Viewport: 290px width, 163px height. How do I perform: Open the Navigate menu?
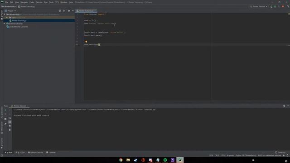coord(24,2)
